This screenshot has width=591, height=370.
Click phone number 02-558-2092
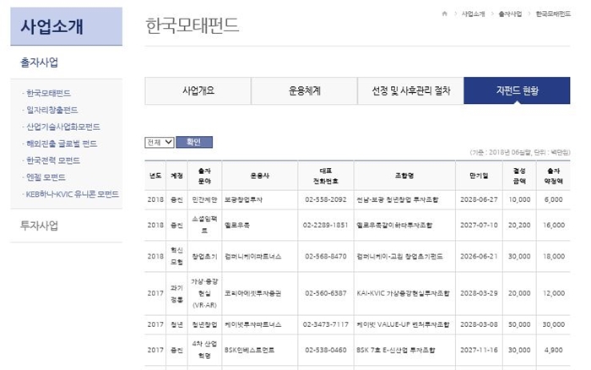326,199
